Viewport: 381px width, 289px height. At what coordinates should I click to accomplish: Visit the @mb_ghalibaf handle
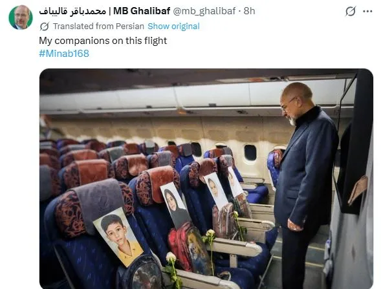[x=204, y=11]
